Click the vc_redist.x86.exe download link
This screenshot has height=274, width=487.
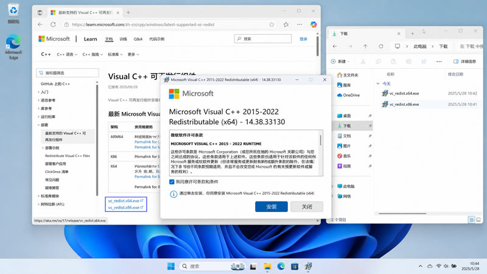click(x=125, y=208)
